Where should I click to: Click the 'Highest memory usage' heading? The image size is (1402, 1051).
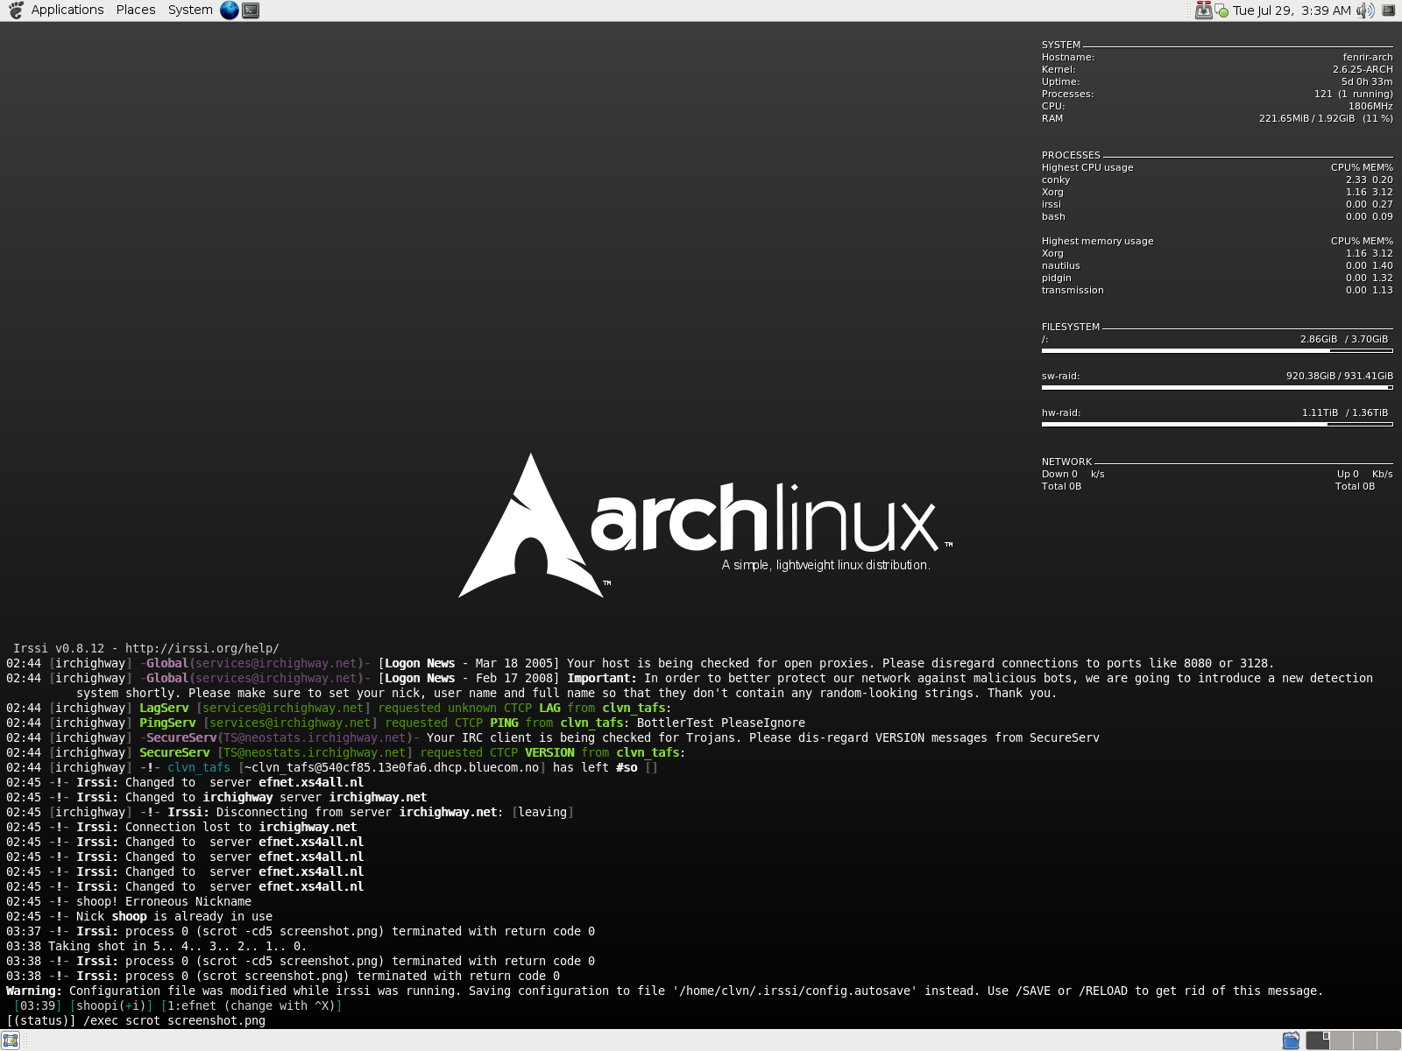pyautogui.click(x=1097, y=241)
